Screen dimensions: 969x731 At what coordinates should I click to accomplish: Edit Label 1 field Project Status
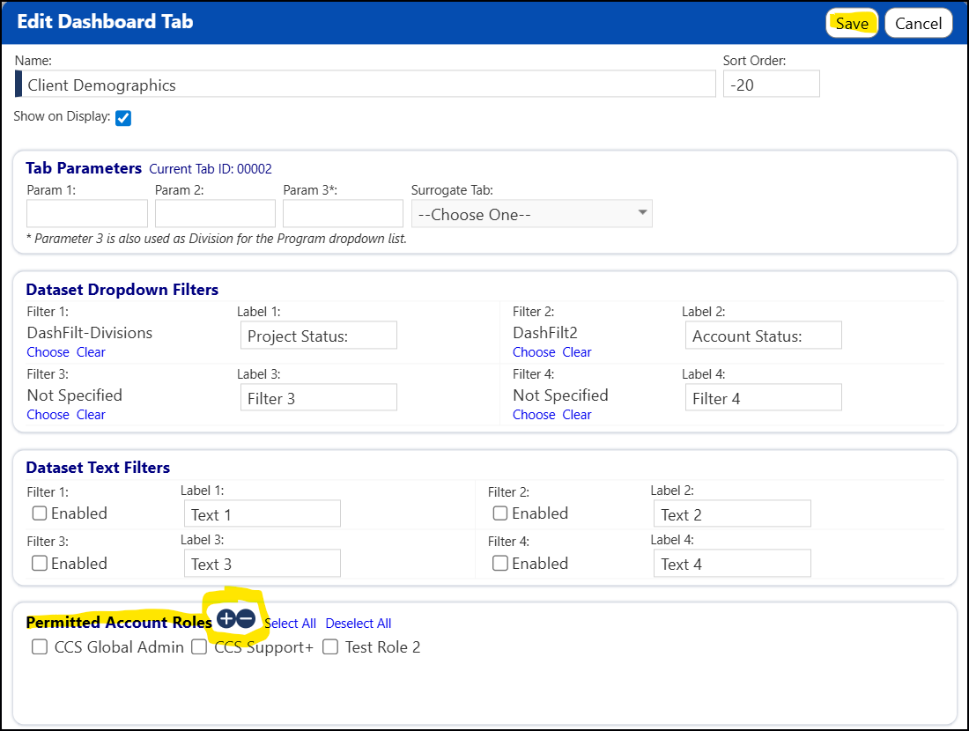(x=319, y=336)
